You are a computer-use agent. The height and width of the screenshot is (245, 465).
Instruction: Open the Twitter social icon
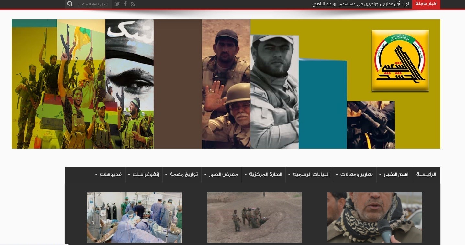point(117,4)
